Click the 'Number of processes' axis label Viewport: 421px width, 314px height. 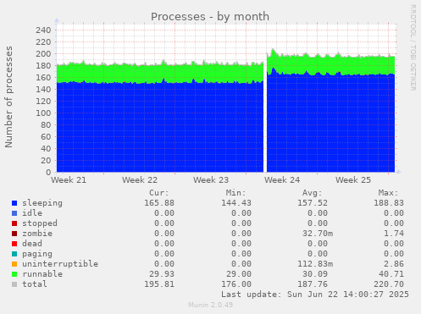8,96
